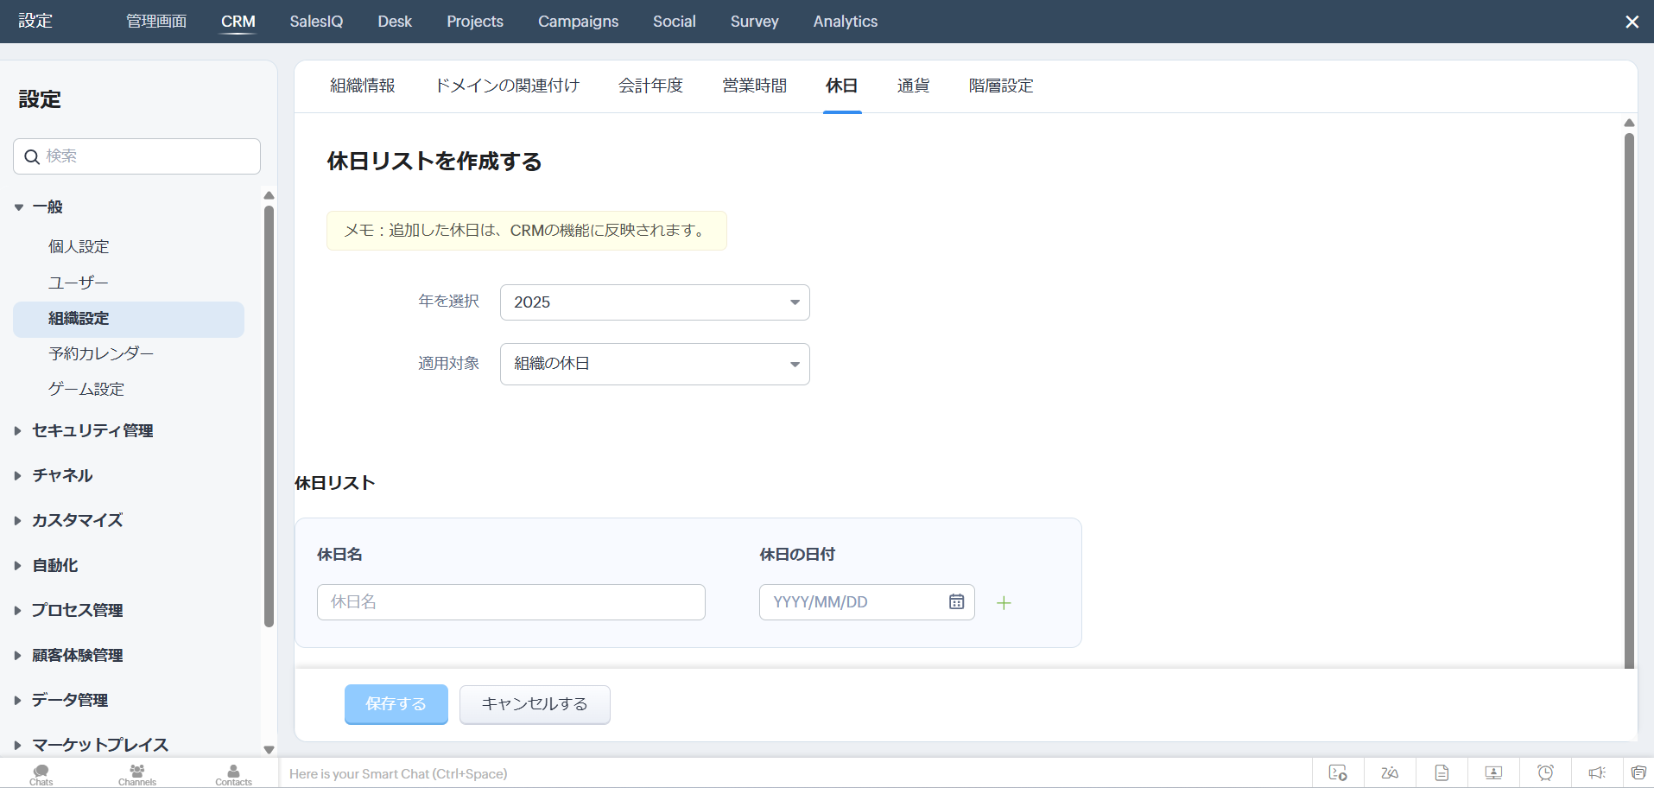Open the Desk menu in top bar

click(395, 22)
